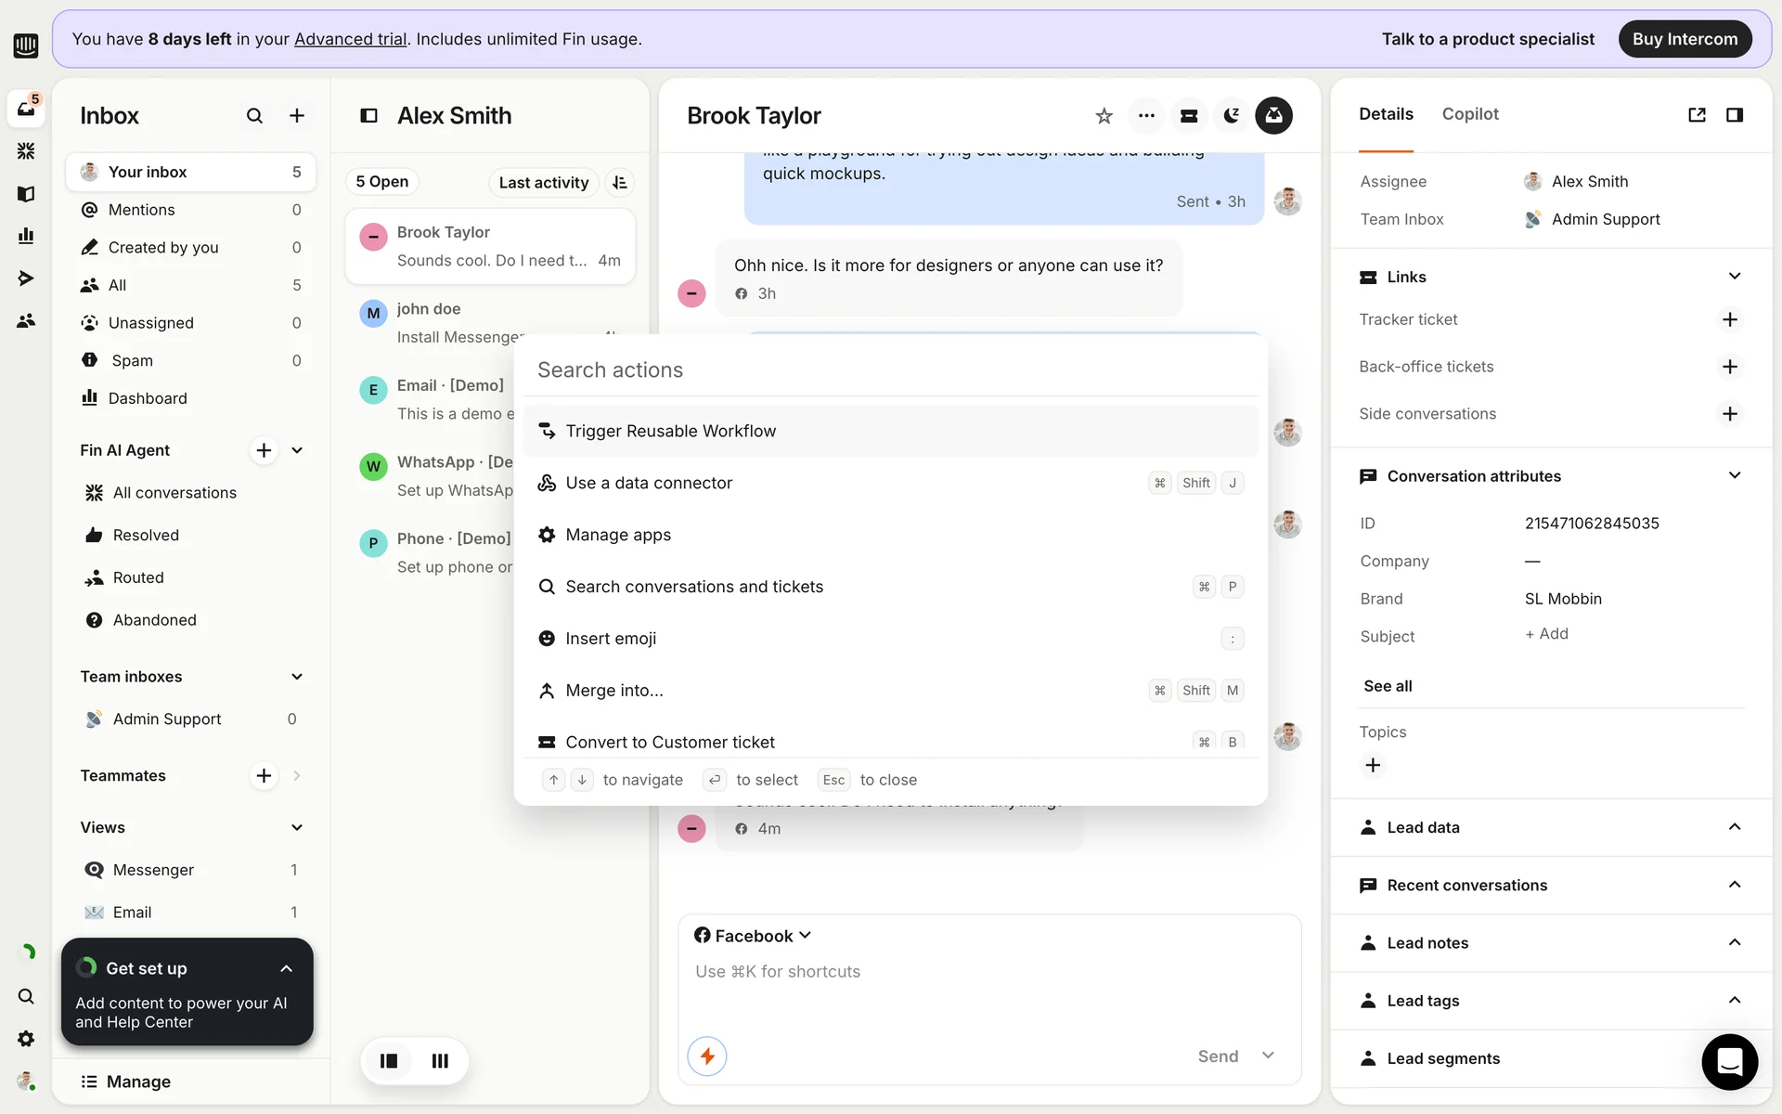The width and height of the screenshot is (1782, 1114).
Task: Open the three-dot more options menu
Action: click(x=1146, y=116)
